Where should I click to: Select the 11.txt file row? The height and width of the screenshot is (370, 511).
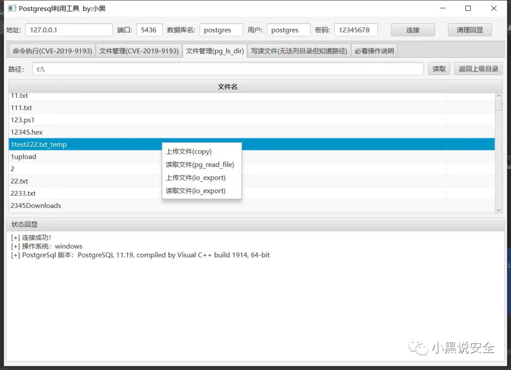pyautogui.click(x=252, y=96)
